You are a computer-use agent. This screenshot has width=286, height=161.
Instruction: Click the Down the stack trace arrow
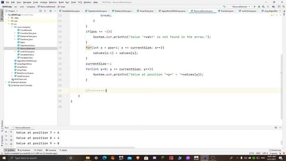(11, 136)
